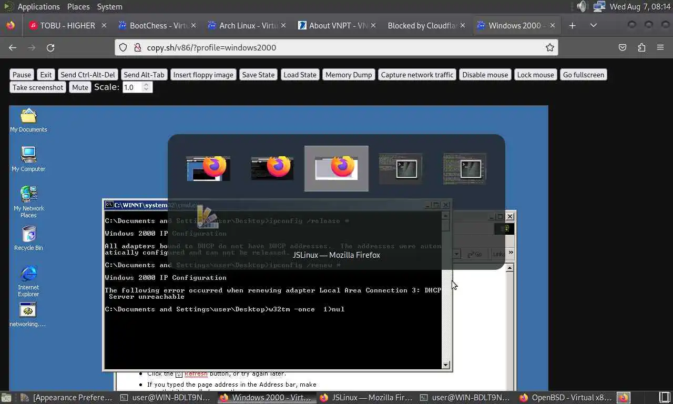The width and height of the screenshot is (673, 404).
Task: Click Capture network traffic button
Action: pos(417,75)
